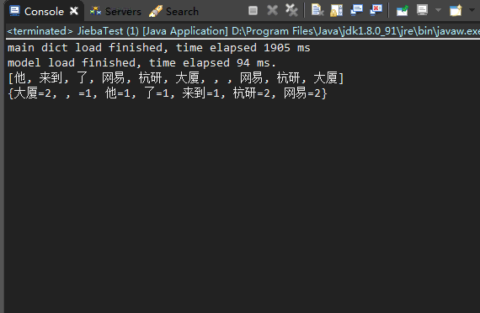480x313 pixels.
Task: Click the segmented word list starting with [他
Action: coord(176,77)
